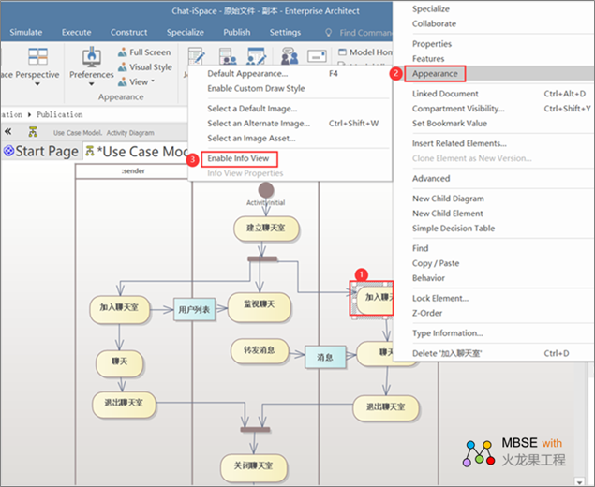
Task: Switch to the Publish ribbon tab
Action: [x=236, y=32]
